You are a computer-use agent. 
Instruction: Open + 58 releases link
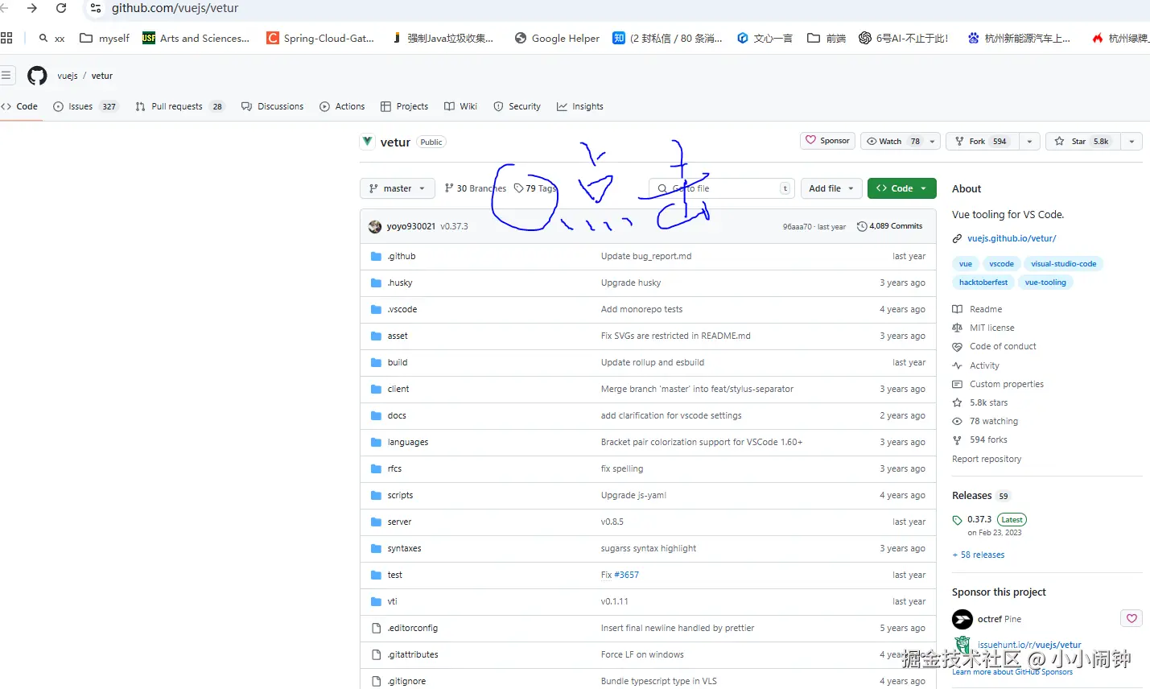979,555
